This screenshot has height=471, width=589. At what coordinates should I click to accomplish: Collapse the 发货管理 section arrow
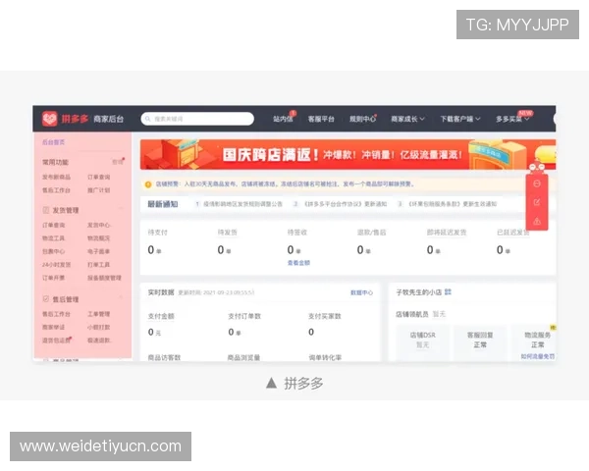121,208
